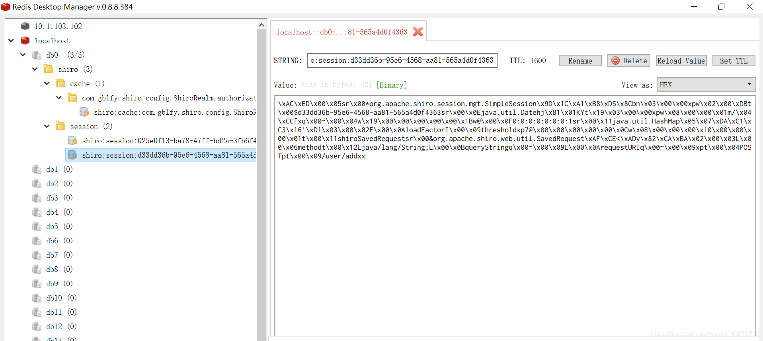Click the [Binary] size indicator

point(392,85)
